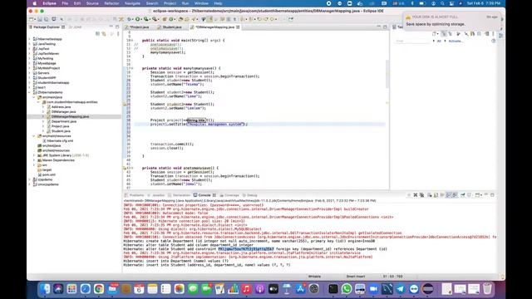The width and height of the screenshot is (532, 299).
Task: Select hibernate.cfg.xml in Package Explorer
Action: click(60, 140)
